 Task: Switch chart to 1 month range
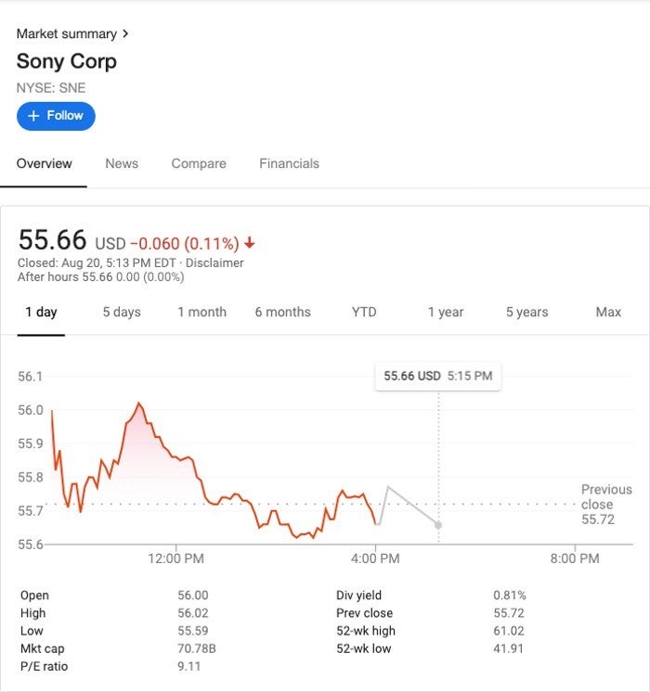201,312
